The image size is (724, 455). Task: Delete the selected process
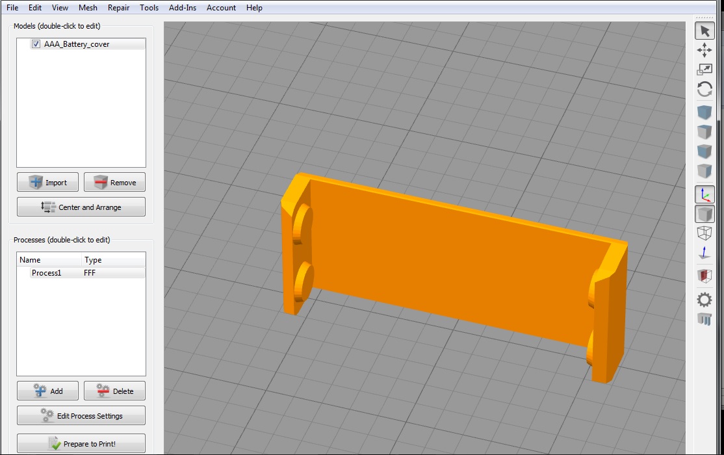coord(114,391)
